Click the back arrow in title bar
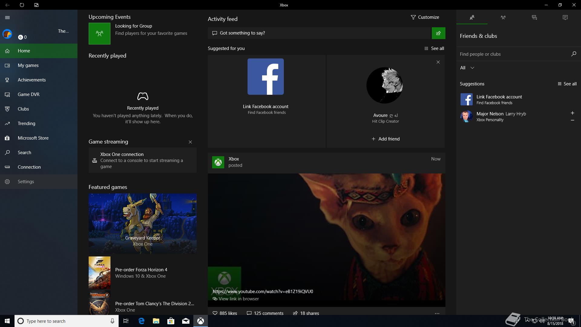This screenshot has height=327, width=581. [x=7, y=5]
